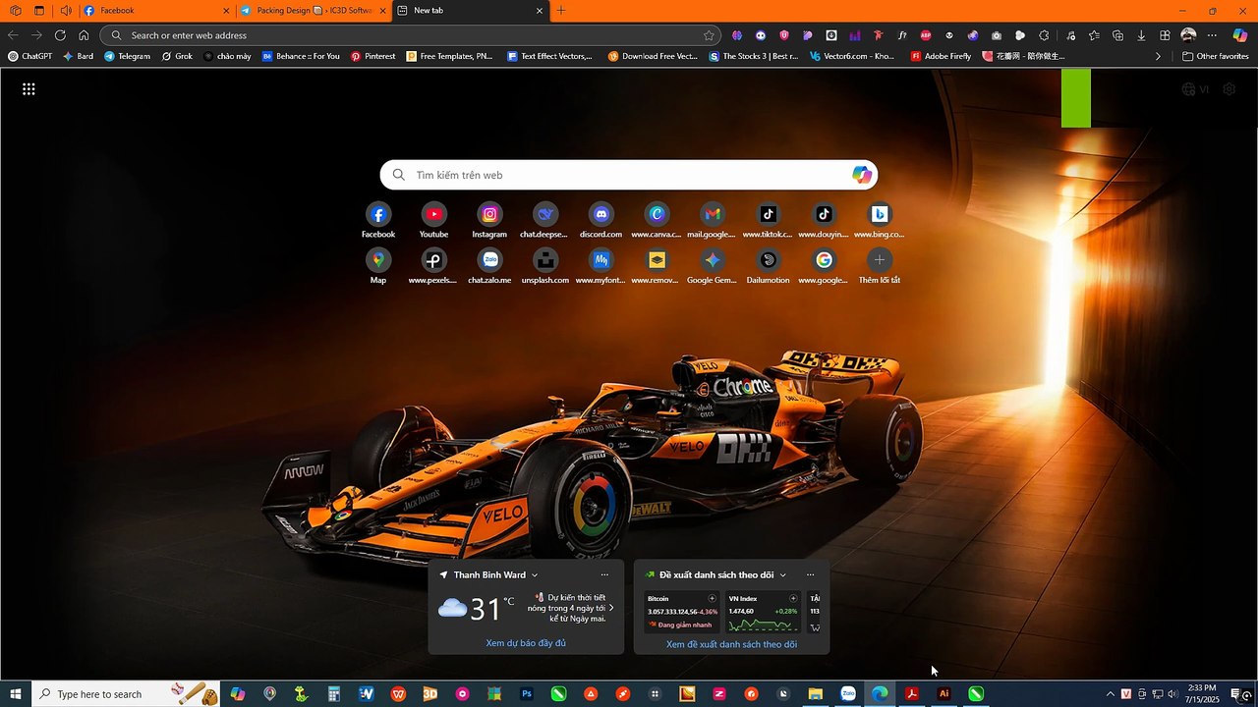This screenshot has width=1258, height=707.
Task: Open the Map shortcut tile
Action: [x=378, y=260]
